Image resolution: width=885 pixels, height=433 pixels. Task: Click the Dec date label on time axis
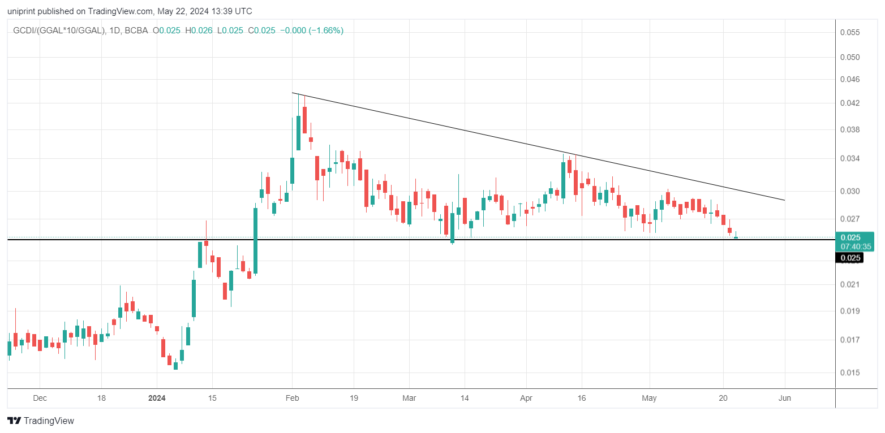40,399
